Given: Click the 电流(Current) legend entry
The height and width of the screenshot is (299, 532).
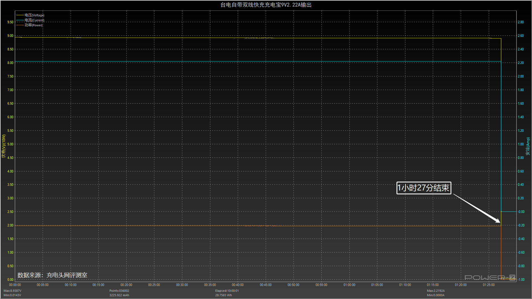Looking at the screenshot, I should 34,20.
